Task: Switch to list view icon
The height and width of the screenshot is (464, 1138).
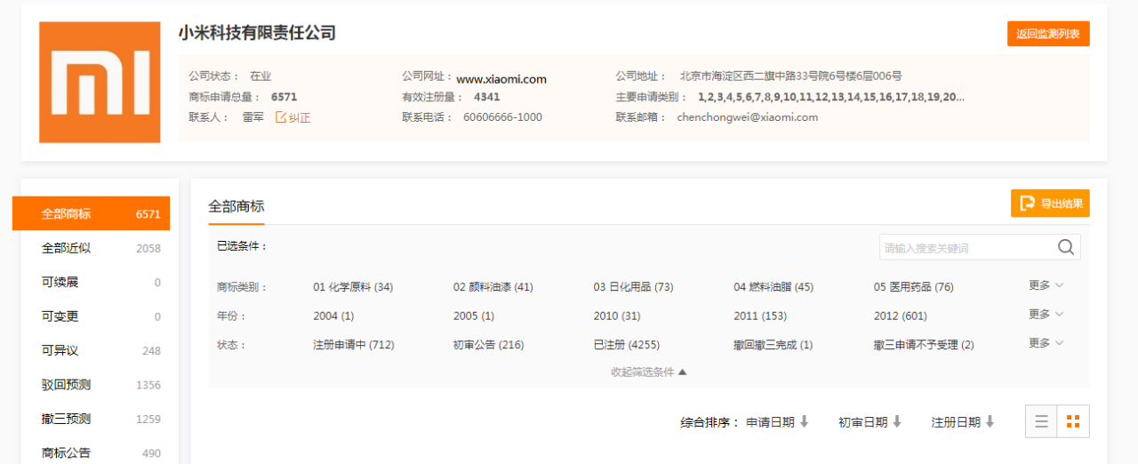Action: (1041, 421)
